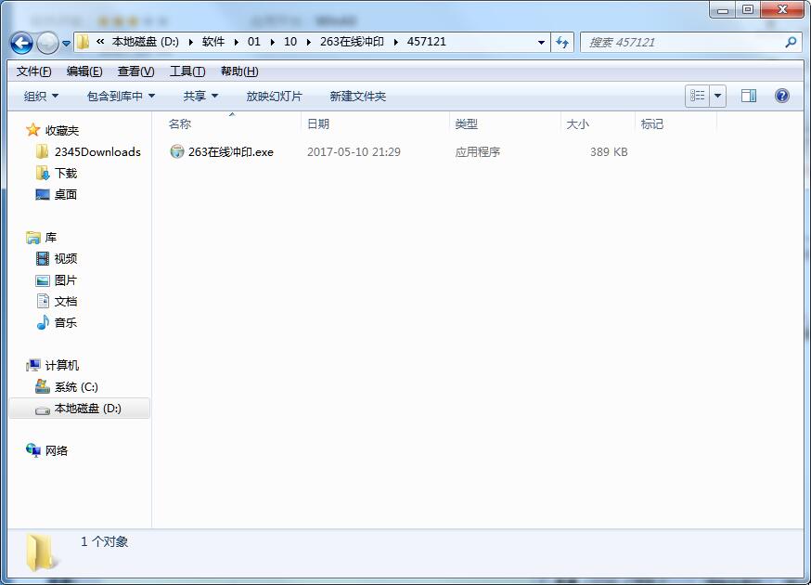Click inside the 搜索 457121 search box
The height and width of the screenshot is (585, 811).
point(687,42)
